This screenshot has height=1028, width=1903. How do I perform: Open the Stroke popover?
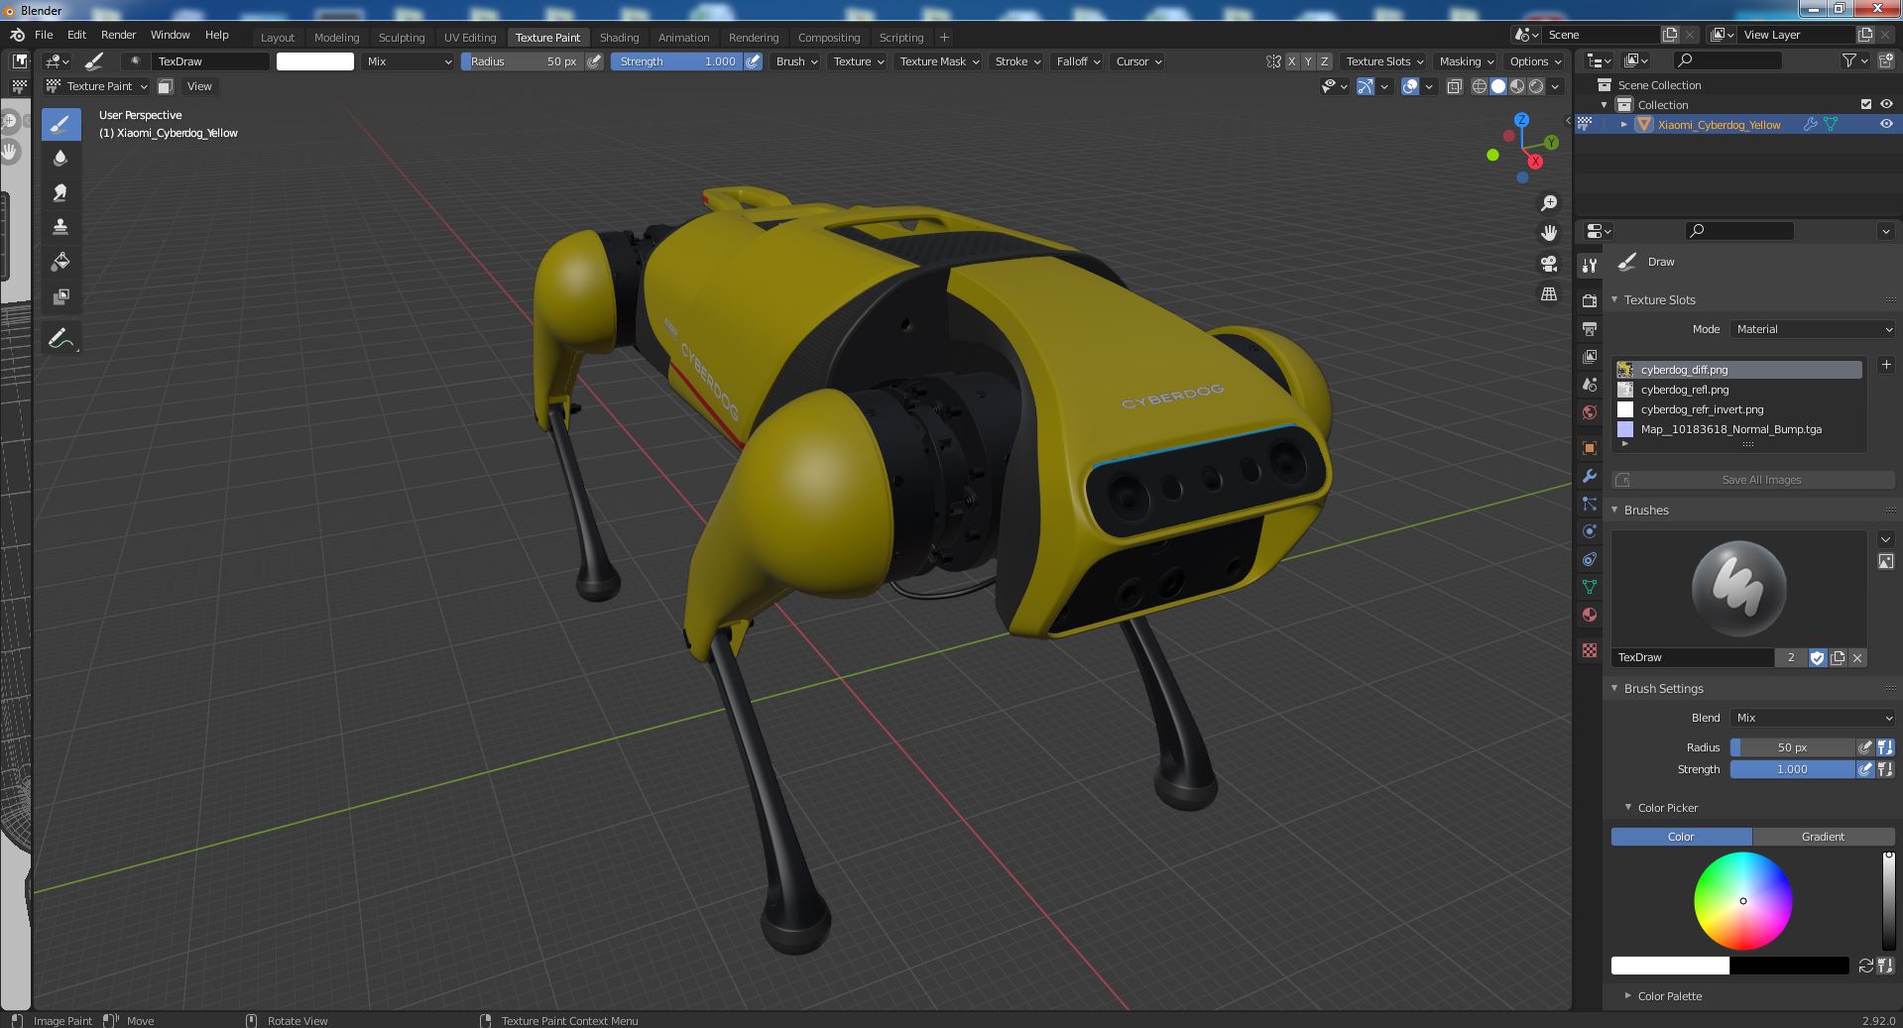tap(1017, 61)
